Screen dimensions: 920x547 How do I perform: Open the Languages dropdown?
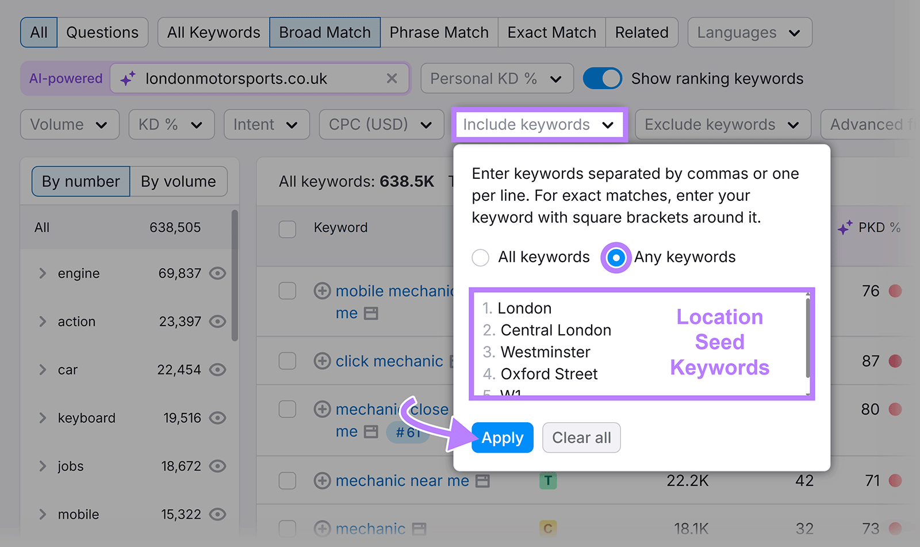pos(749,33)
